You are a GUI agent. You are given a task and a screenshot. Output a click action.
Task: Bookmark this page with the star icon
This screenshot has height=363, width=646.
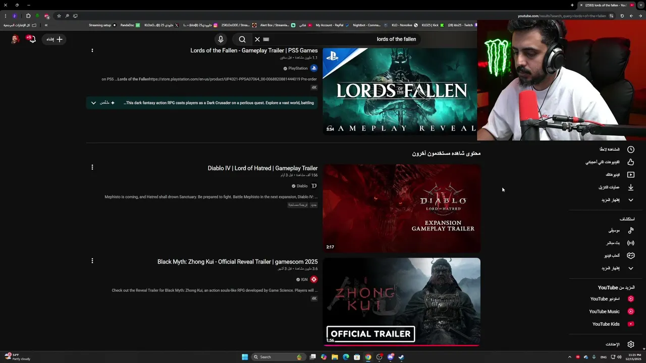click(x=59, y=16)
